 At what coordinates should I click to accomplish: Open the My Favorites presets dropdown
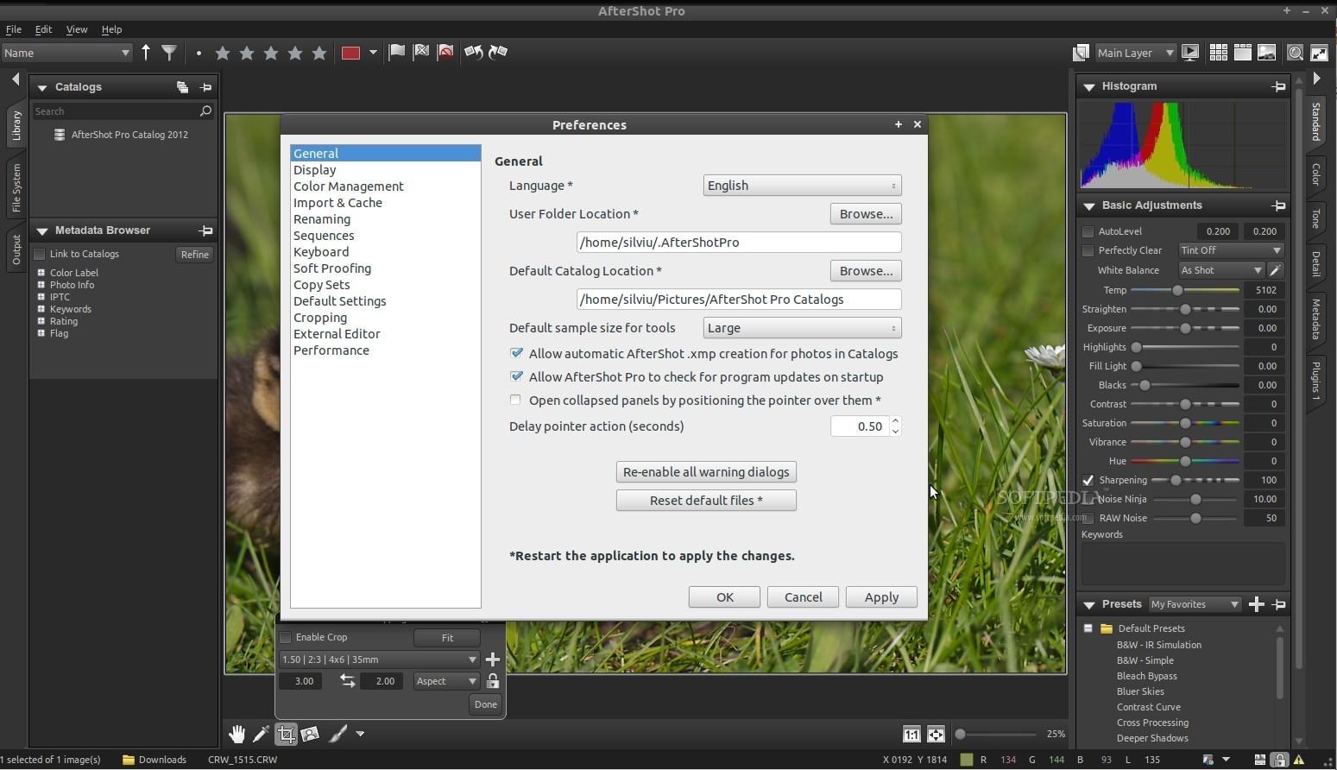(x=1195, y=604)
